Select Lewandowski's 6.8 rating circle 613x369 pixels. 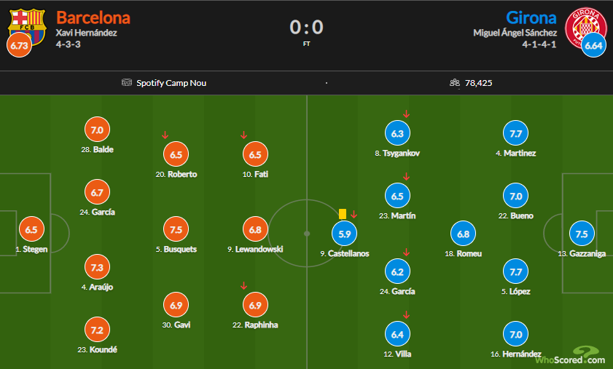pos(255,230)
